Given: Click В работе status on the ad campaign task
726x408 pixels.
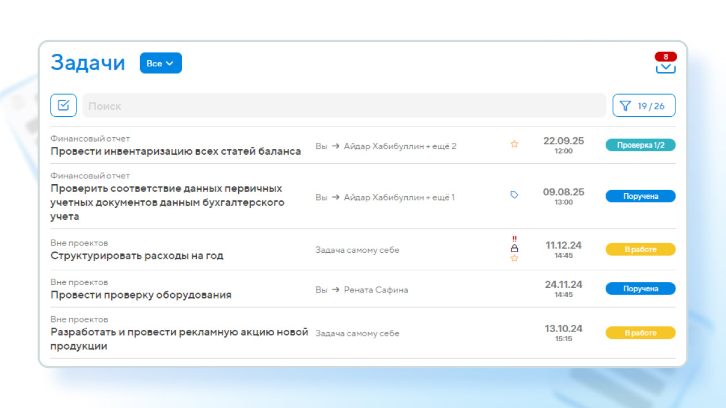Looking at the screenshot, I should (x=640, y=333).
